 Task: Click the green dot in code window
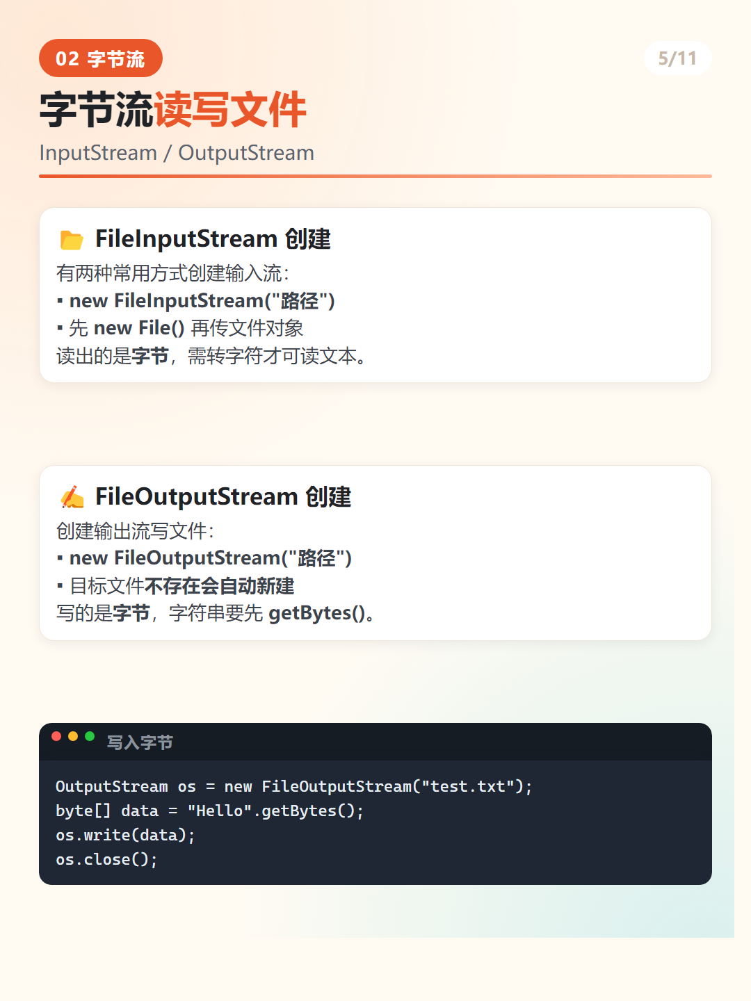pos(90,736)
